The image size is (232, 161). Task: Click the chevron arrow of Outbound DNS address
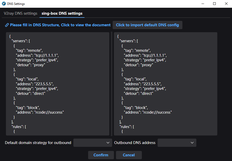[x=192, y=143]
